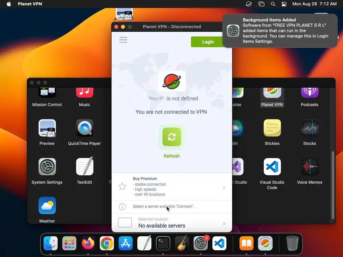
Task: Open Visual Studio Code in the apps window
Action: [x=272, y=174]
